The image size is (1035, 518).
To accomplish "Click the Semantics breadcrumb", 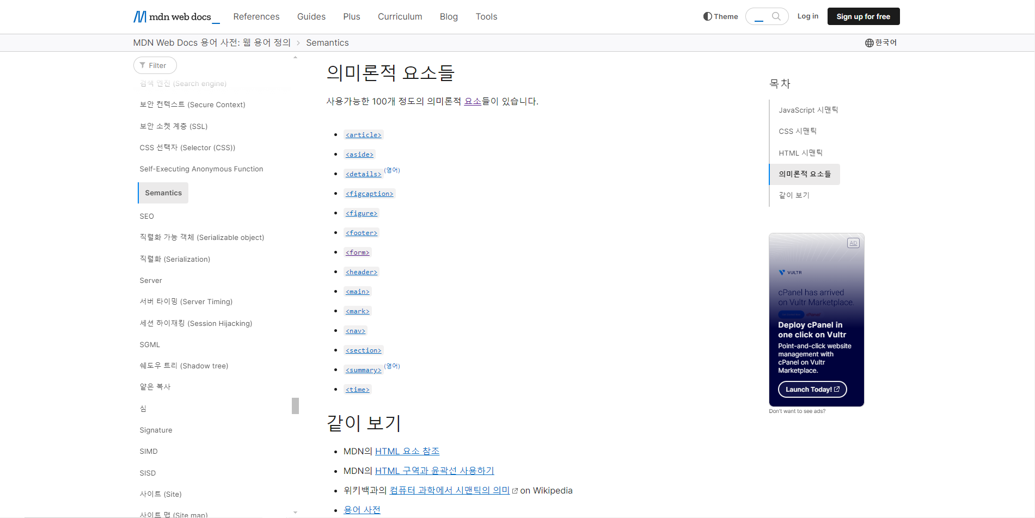I will point(327,42).
